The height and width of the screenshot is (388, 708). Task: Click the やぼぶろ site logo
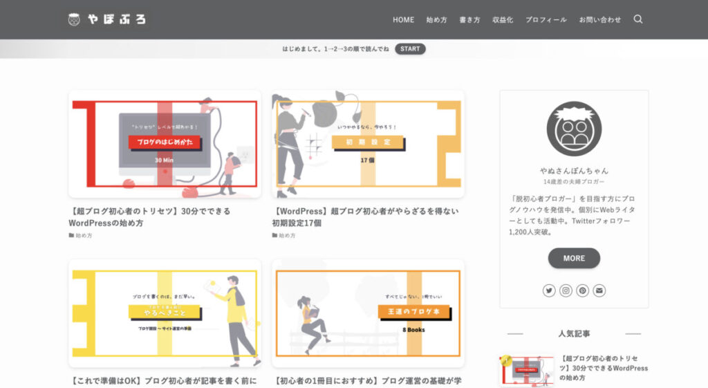[107, 19]
